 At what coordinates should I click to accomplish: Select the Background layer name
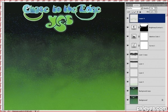point(143,100)
